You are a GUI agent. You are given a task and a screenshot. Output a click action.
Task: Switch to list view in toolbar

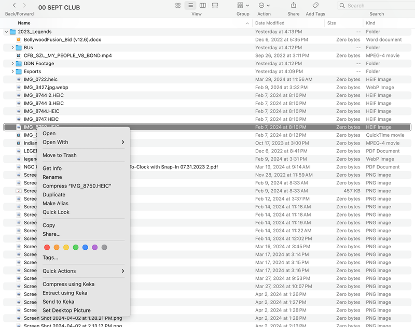[x=190, y=5]
